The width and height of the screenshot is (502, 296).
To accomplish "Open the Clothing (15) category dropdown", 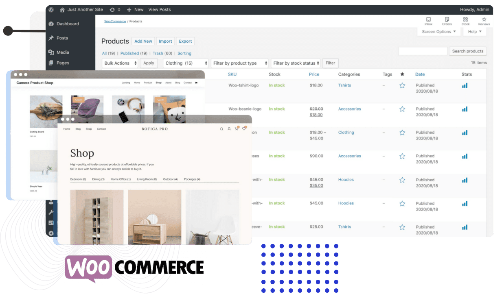I will (x=186, y=63).
